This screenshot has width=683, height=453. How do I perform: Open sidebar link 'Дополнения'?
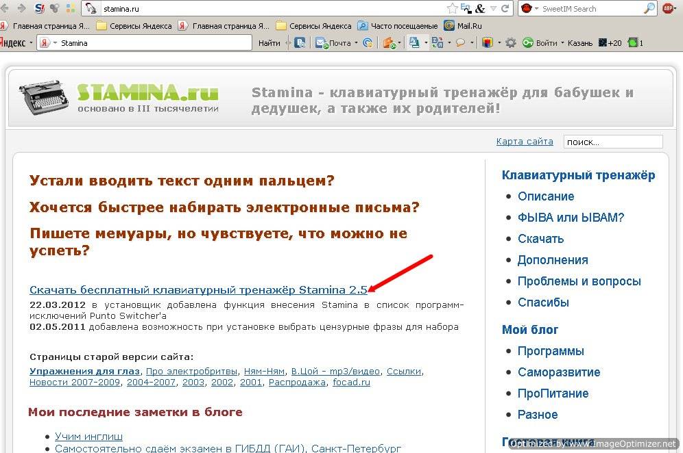point(553,260)
